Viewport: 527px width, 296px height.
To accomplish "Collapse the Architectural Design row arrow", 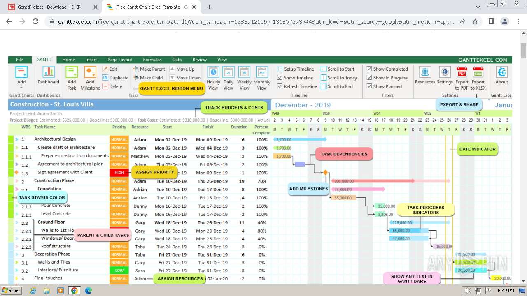I will [17, 139].
